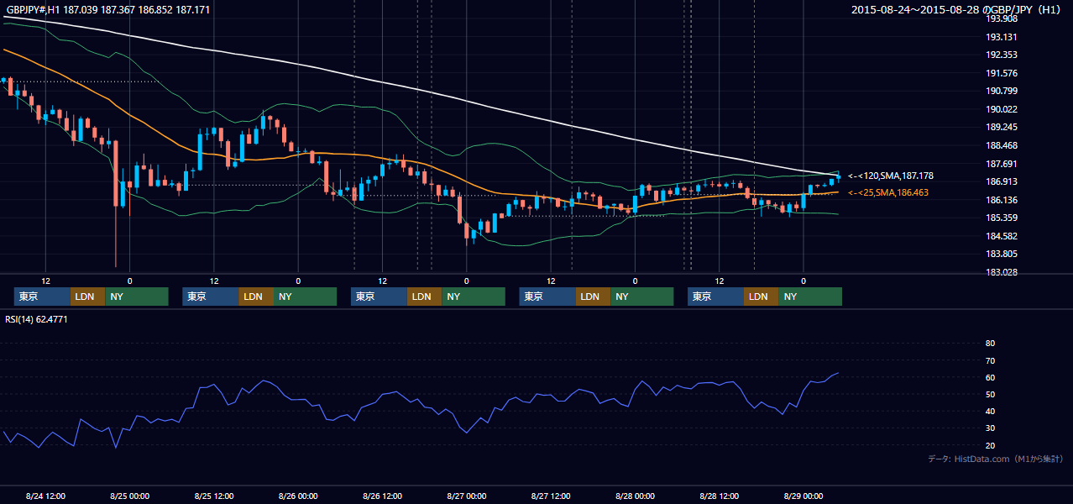Click the HistData.com data source credit

coord(996,459)
